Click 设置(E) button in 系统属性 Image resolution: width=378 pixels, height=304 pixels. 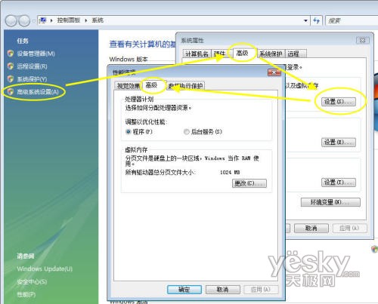click(x=339, y=142)
